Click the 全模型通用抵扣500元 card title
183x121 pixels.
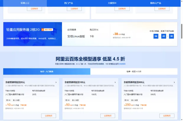tap(134, 82)
